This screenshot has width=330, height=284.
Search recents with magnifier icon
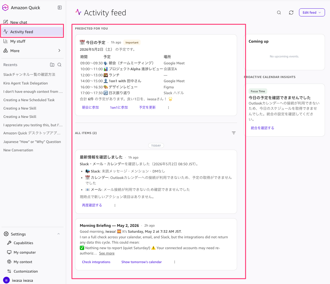coord(60,65)
